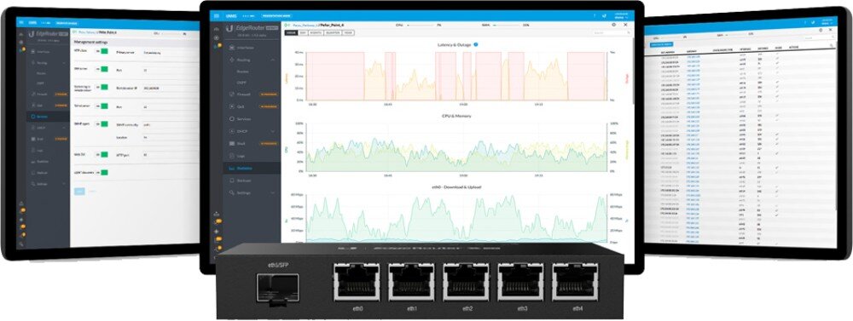Viewport: 853px width, 321px height.
Task: Click the search field on the center monitor
Action: [612, 32]
